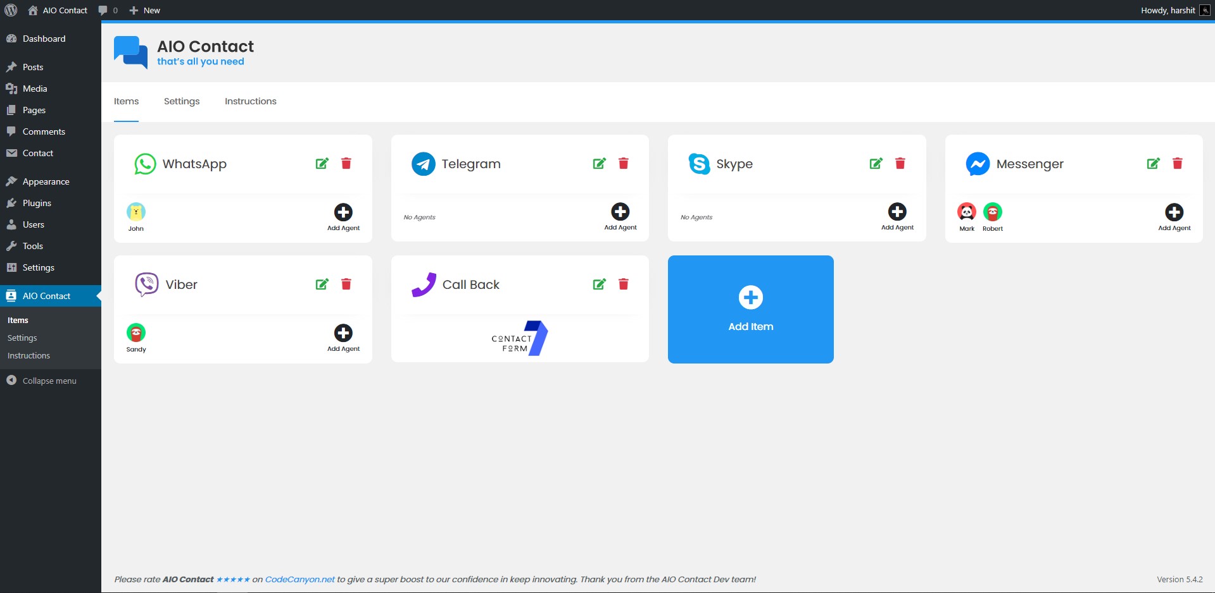Image resolution: width=1215 pixels, height=593 pixels.
Task: Open Items submenu under AIO Contact
Action: [x=18, y=321]
